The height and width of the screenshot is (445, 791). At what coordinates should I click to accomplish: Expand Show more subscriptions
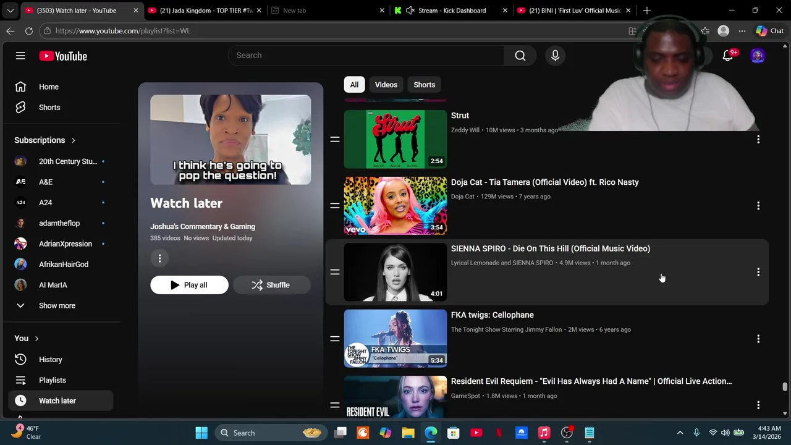coord(57,305)
